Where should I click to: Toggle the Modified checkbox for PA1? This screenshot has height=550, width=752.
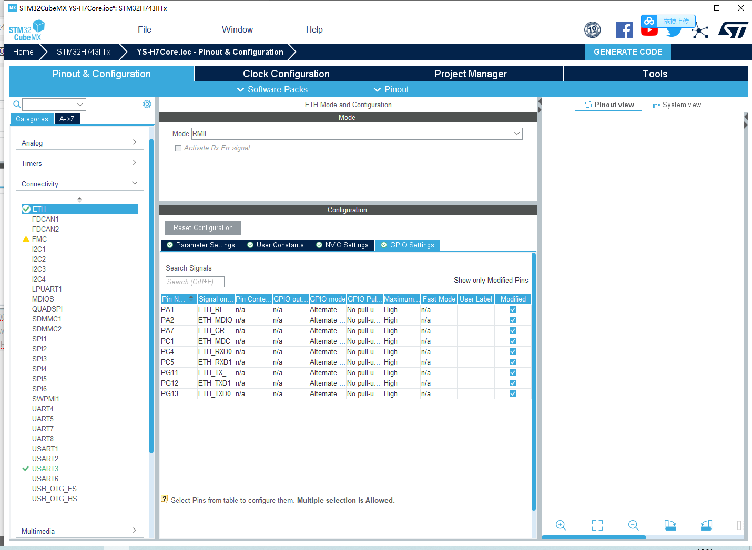click(x=513, y=309)
